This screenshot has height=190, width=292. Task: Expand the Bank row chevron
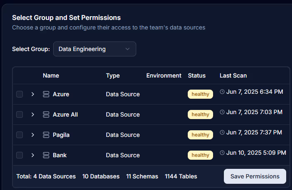click(33, 155)
